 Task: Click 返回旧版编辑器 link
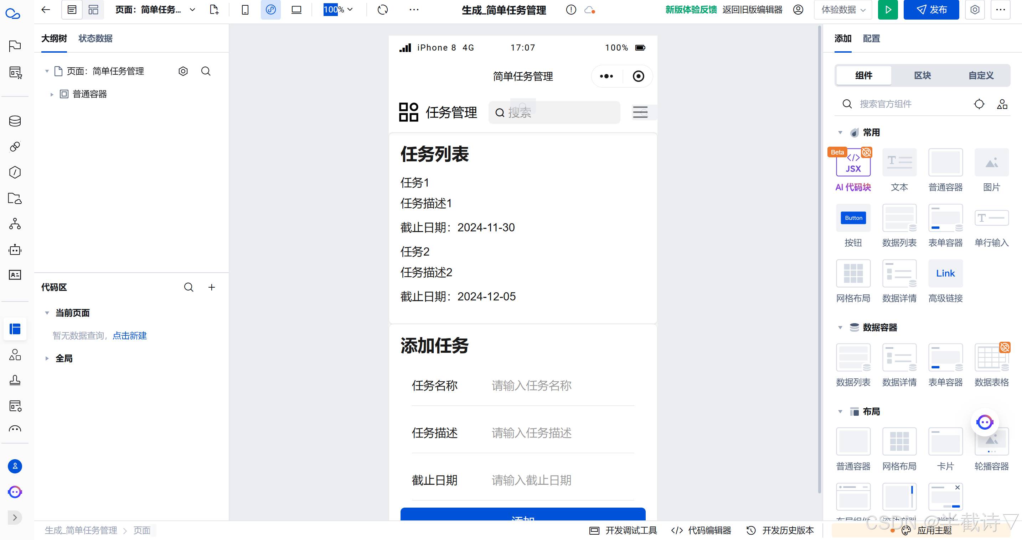752,10
